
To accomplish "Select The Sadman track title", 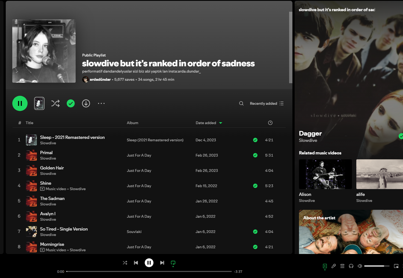I will 52,198.
